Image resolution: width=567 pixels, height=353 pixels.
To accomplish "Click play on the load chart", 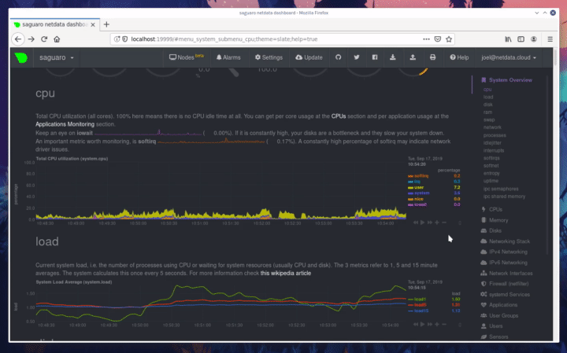I will pos(422,325).
